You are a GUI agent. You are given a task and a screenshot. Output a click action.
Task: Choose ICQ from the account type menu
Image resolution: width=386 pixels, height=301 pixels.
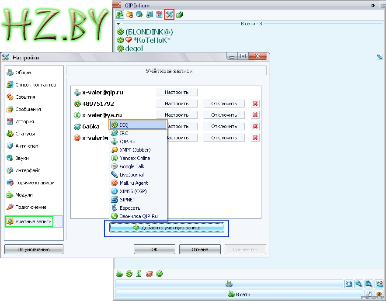[x=138, y=125]
